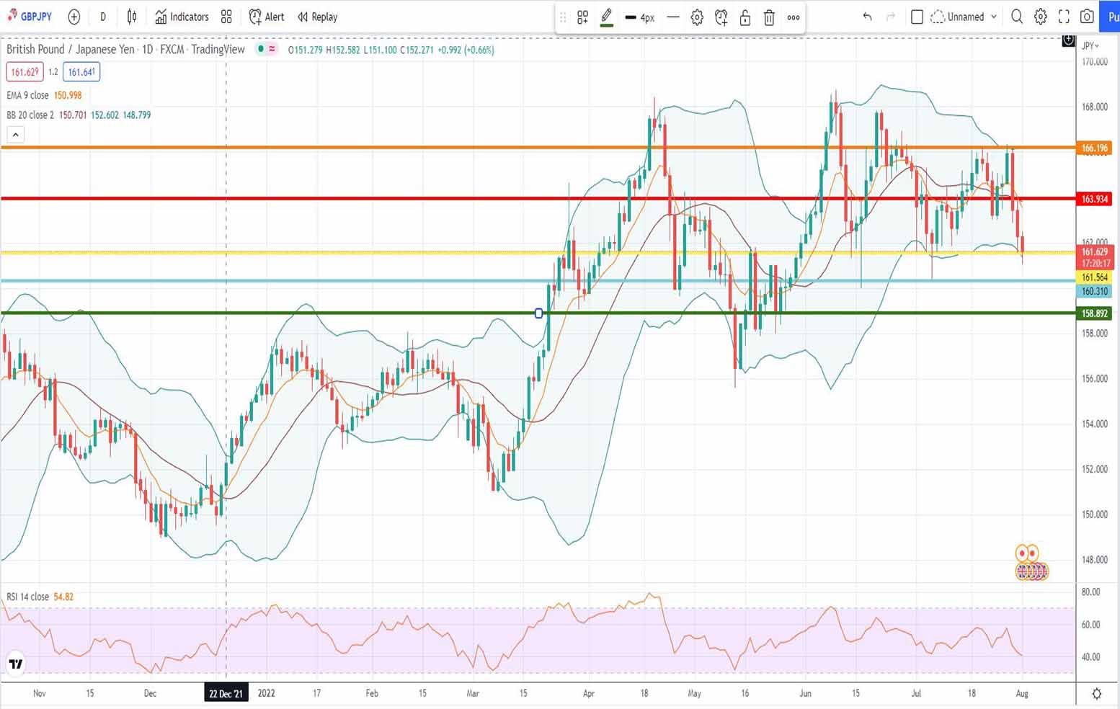The width and height of the screenshot is (1120, 709).
Task: Lock the selected drawing via padlock icon
Action: pos(745,17)
